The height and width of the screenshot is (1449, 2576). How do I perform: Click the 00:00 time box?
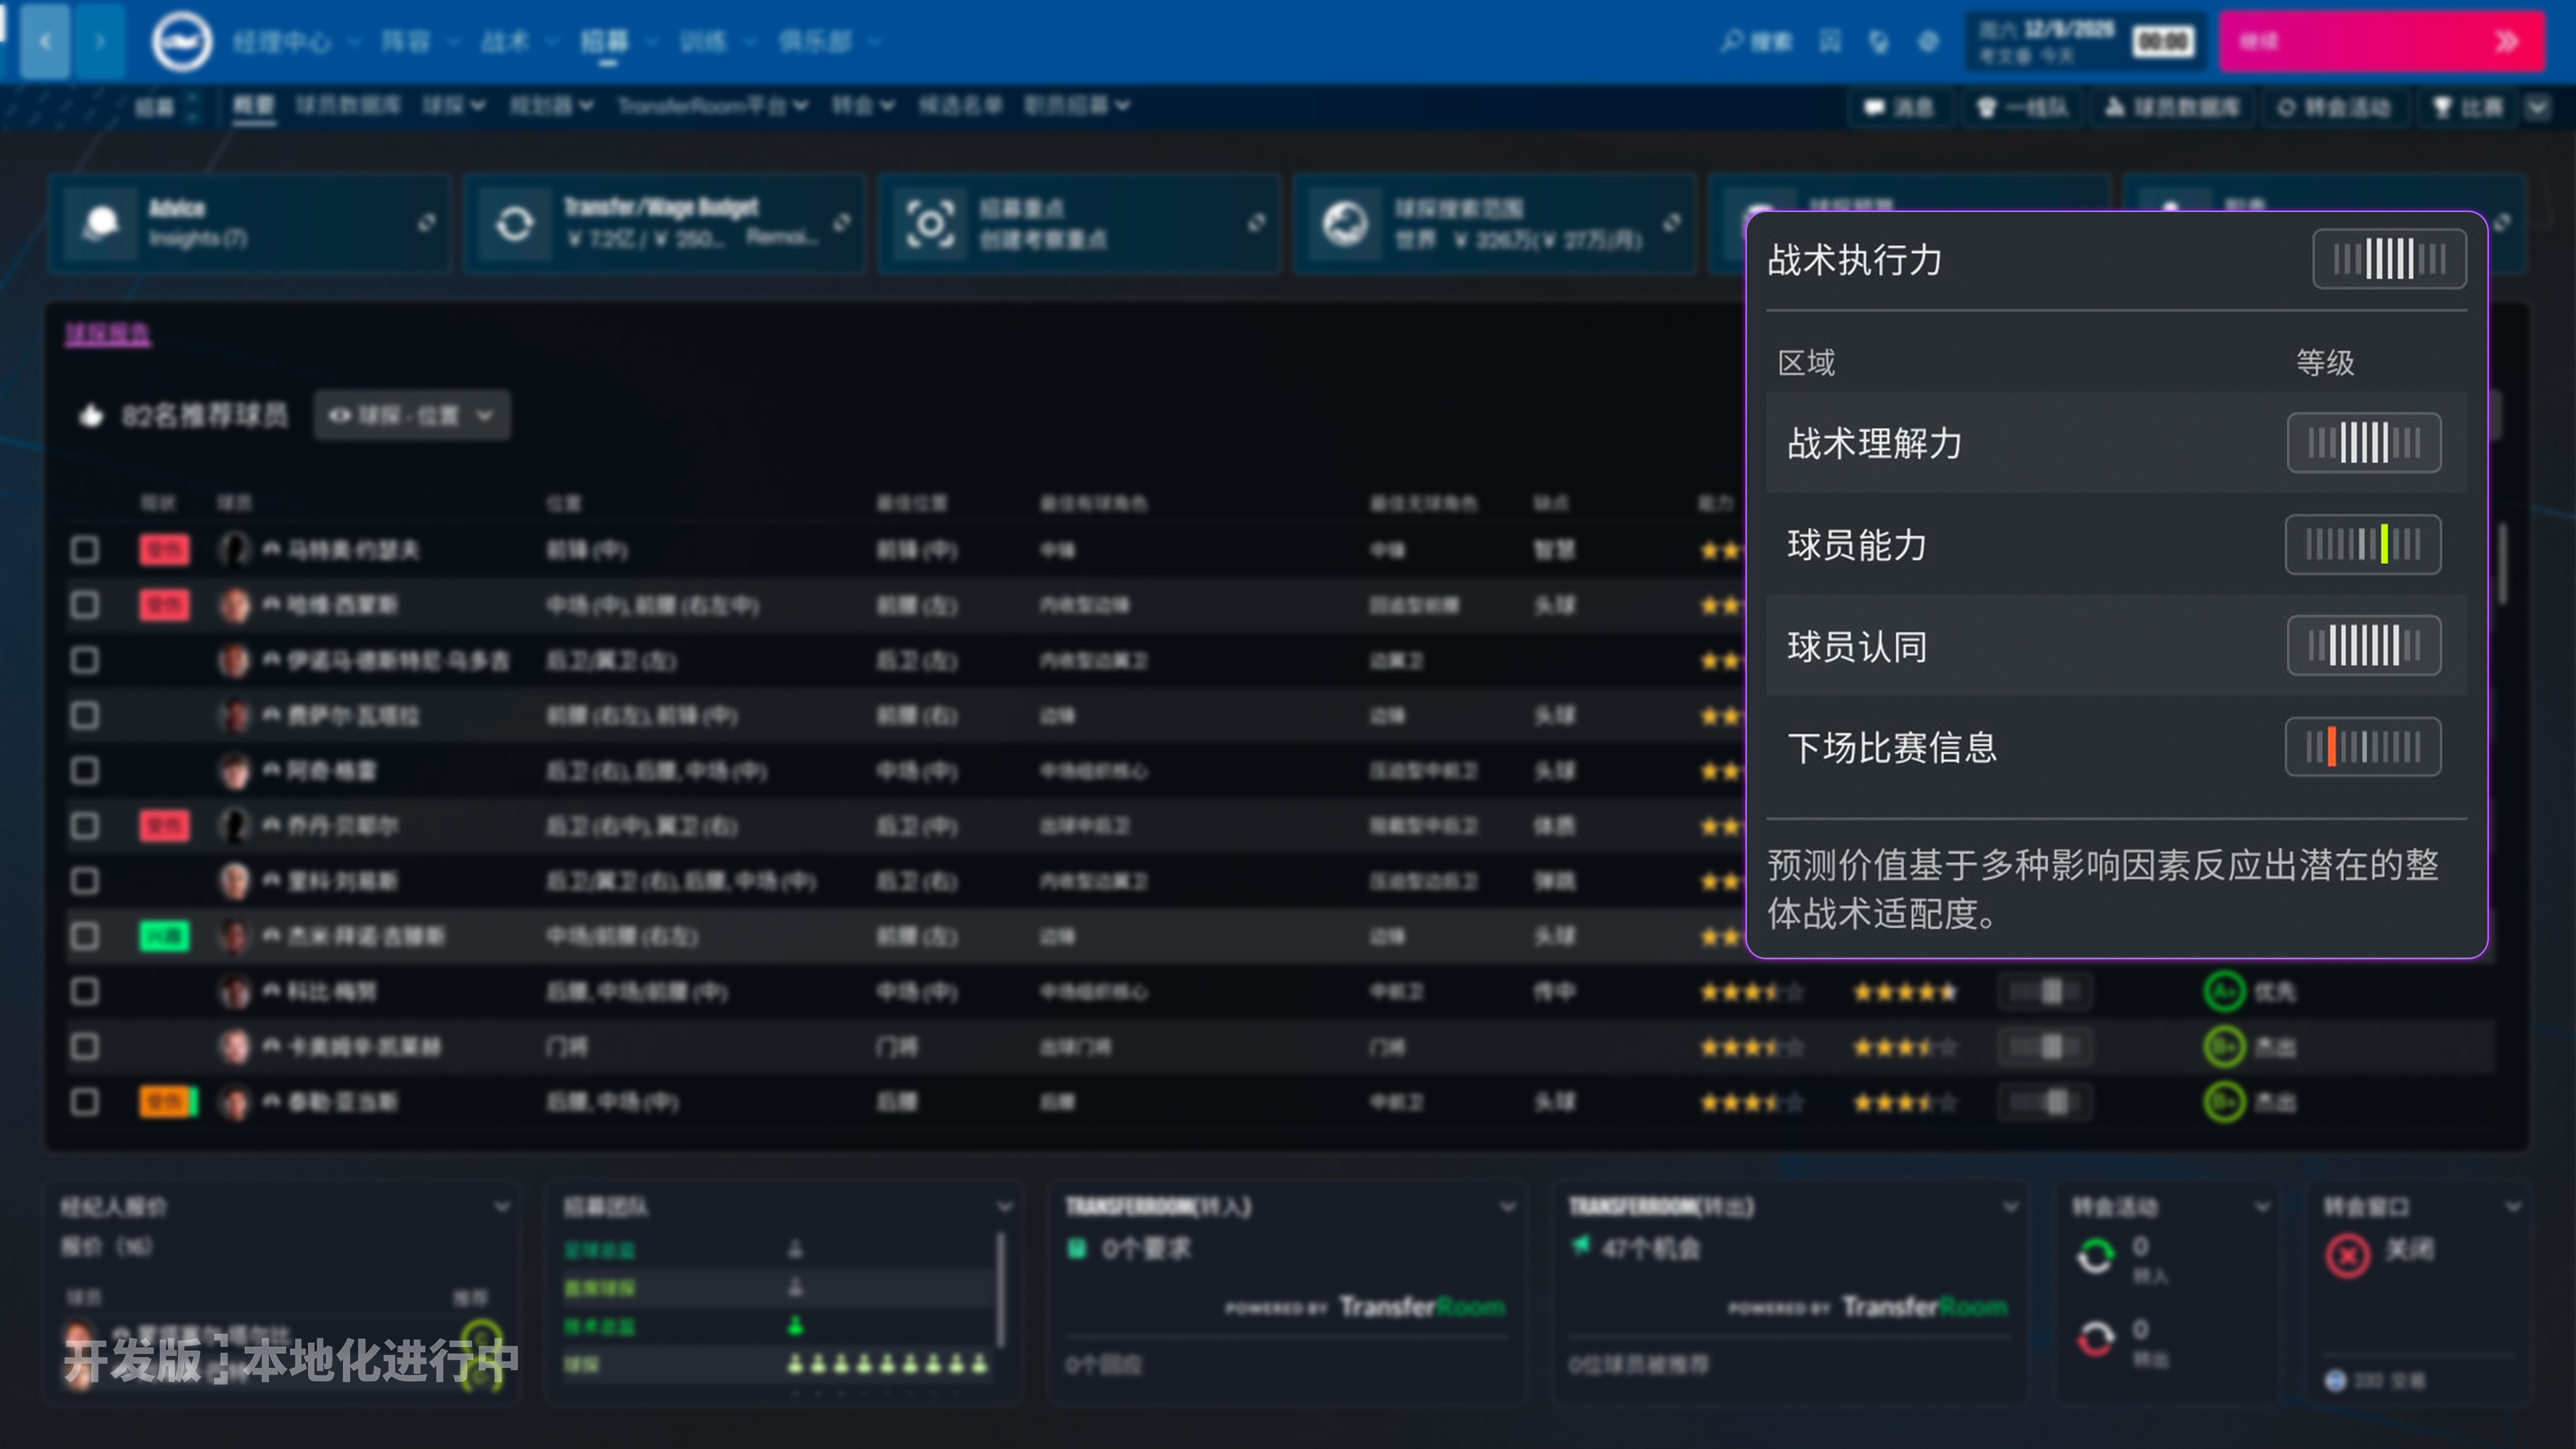coord(2163,41)
